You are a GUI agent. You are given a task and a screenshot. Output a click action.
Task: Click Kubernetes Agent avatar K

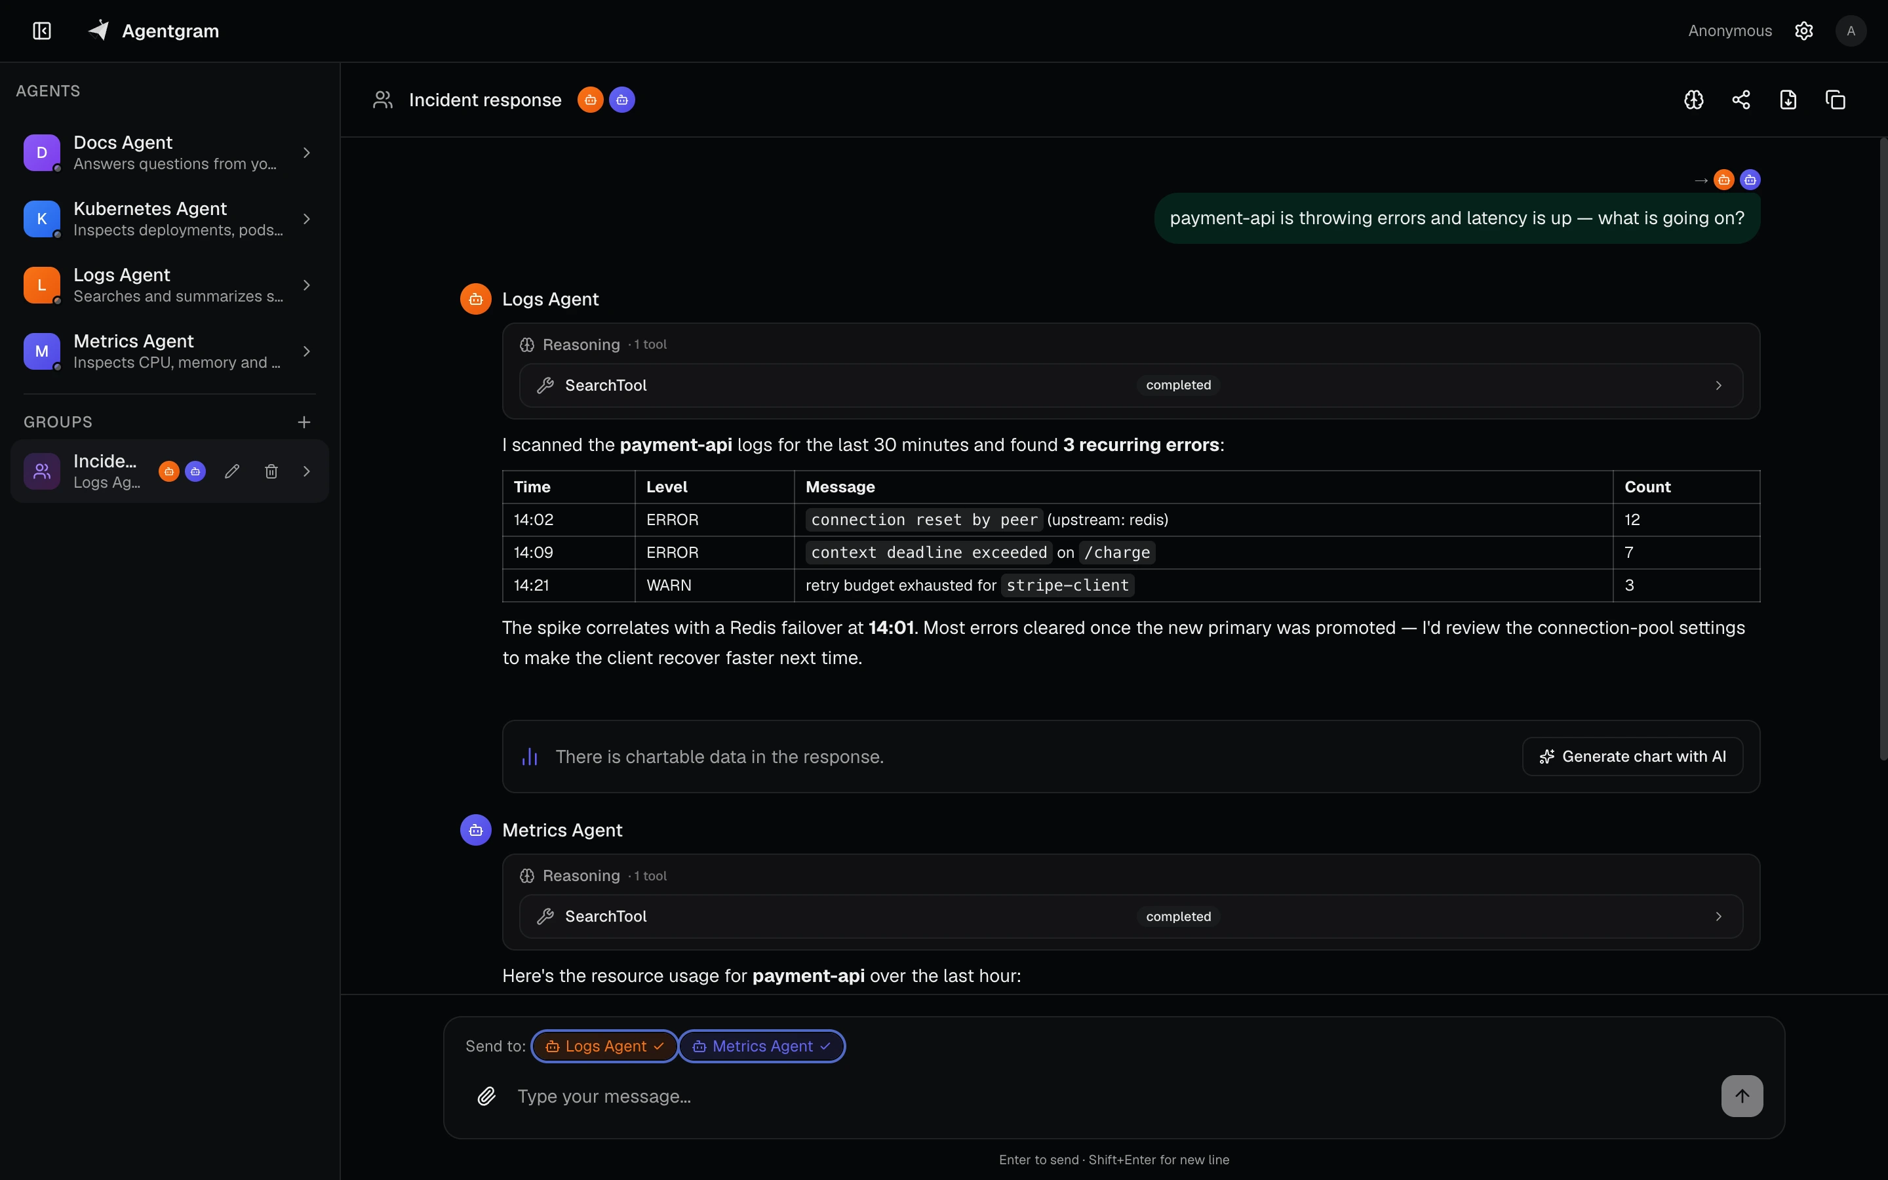42,220
